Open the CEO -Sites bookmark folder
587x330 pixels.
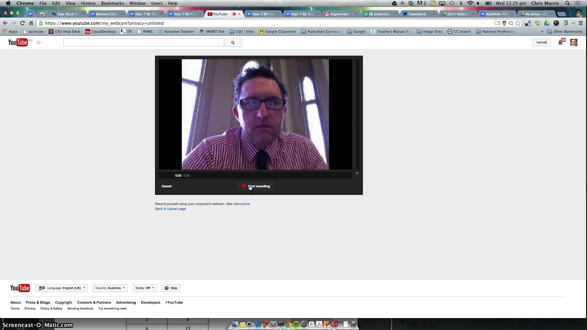(x=242, y=32)
